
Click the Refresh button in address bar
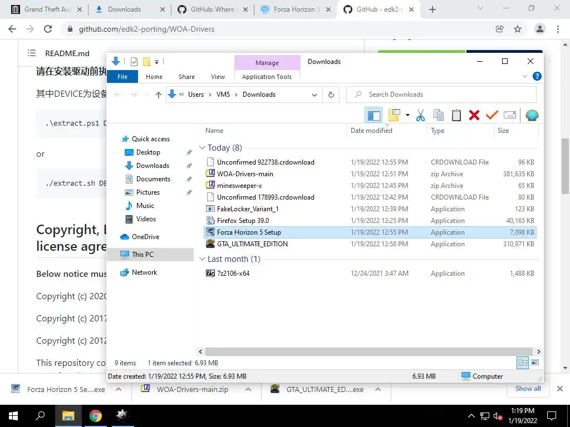(331, 95)
